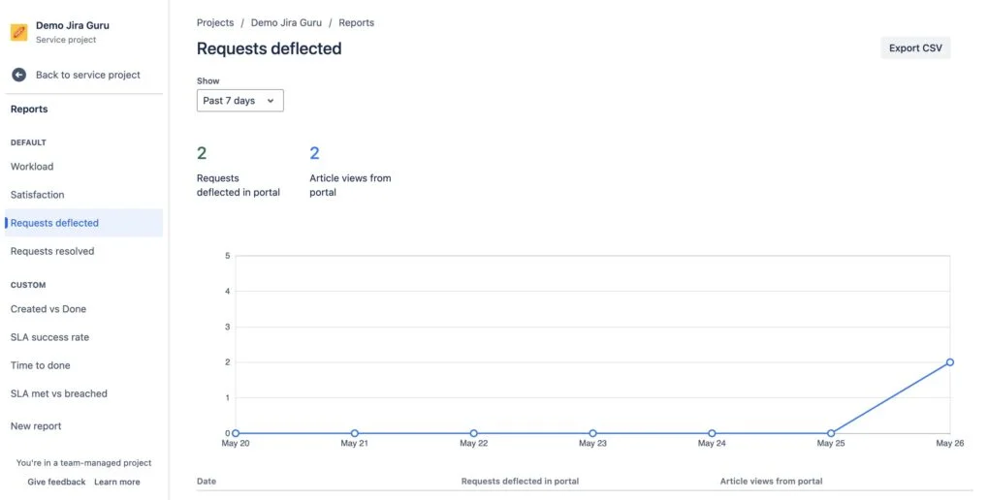Go to Projects breadcrumb
Viewport: 989px width, 500px height.
click(x=215, y=22)
